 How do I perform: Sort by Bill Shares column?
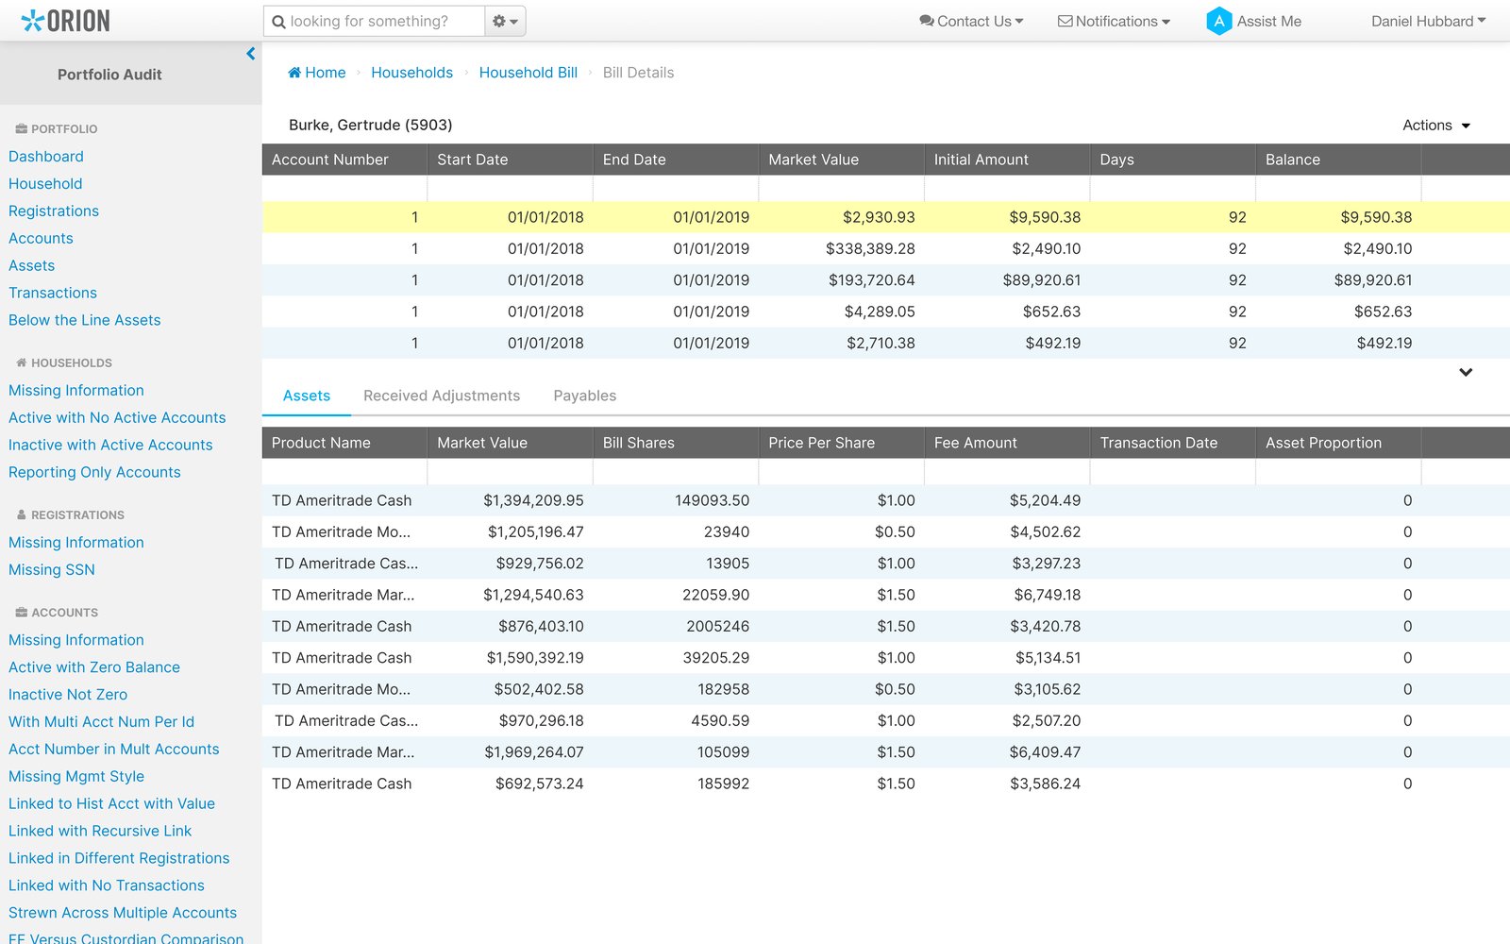pyautogui.click(x=676, y=443)
